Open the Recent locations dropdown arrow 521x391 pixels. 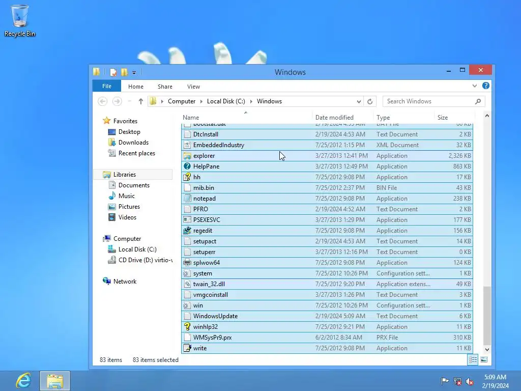(x=130, y=101)
